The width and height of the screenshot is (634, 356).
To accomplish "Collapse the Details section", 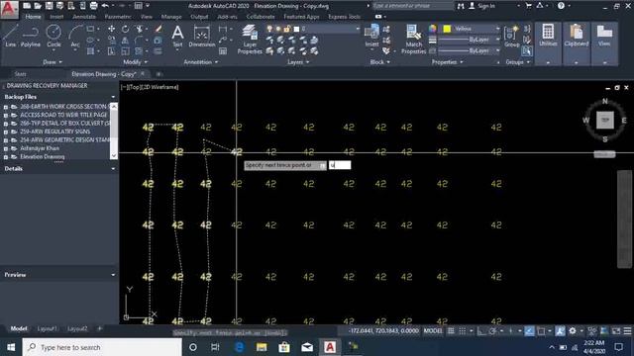I will (x=113, y=169).
